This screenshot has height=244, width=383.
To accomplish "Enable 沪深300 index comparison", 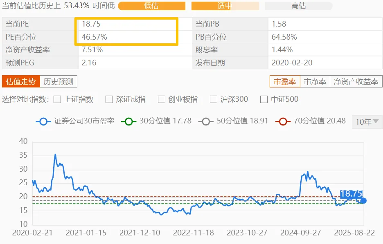I will point(213,99).
